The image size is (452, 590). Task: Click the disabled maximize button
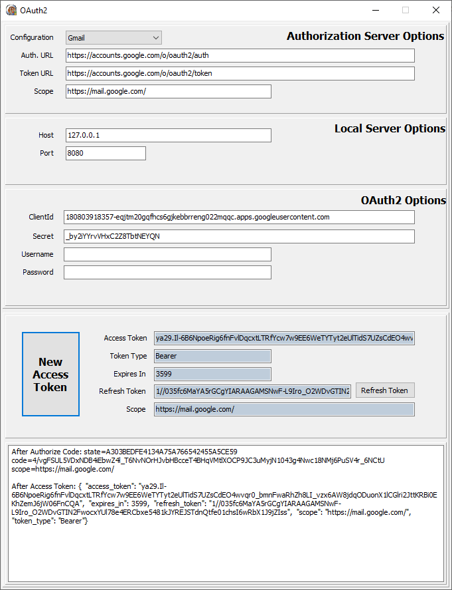[x=406, y=10]
